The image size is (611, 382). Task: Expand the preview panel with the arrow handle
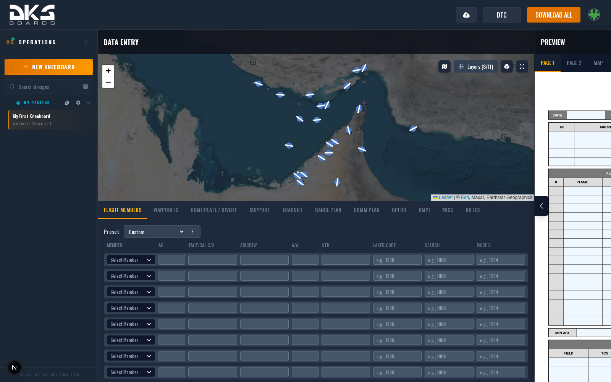tap(541, 206)
